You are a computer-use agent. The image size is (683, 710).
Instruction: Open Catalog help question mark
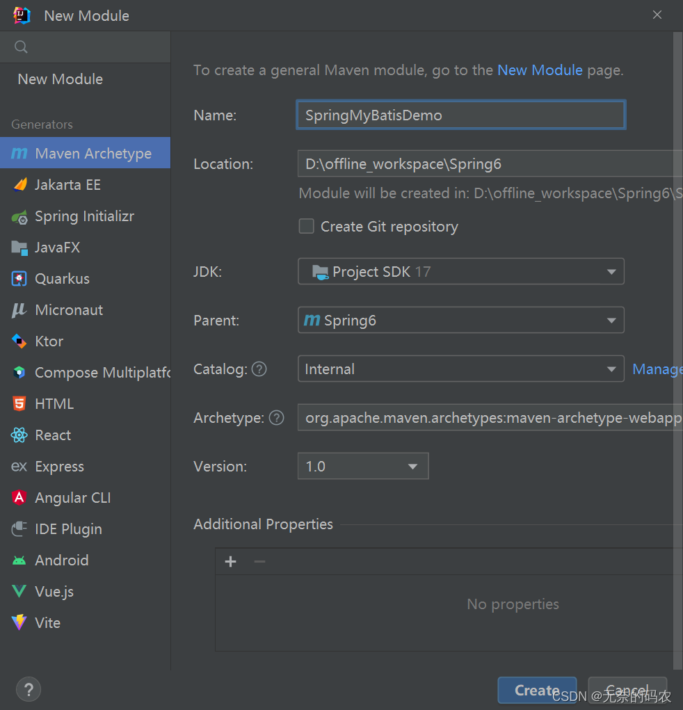pyautogui.click(x=259, y=369)
